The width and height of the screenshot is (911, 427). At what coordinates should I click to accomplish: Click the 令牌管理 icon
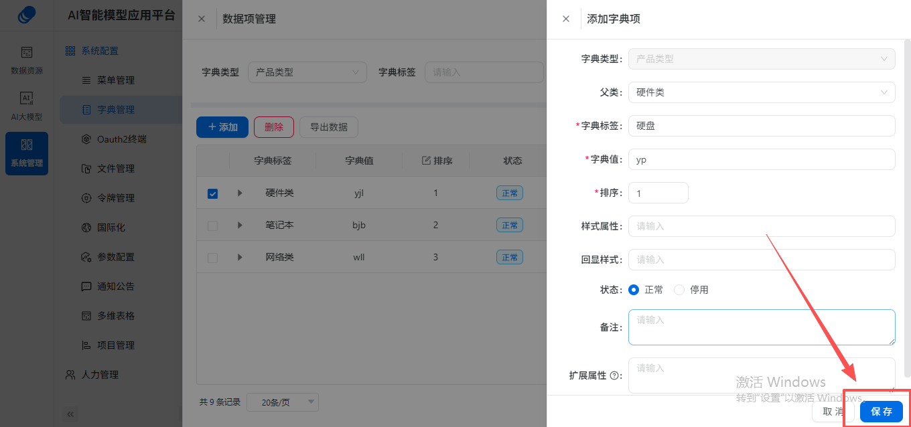tap(86, 198)
